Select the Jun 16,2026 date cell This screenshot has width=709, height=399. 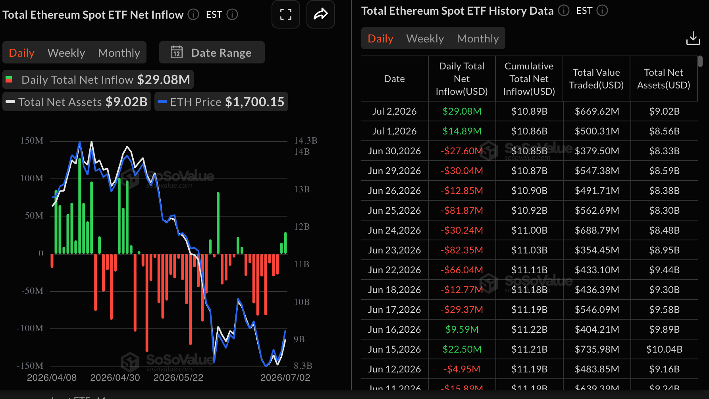pos(395,330)
